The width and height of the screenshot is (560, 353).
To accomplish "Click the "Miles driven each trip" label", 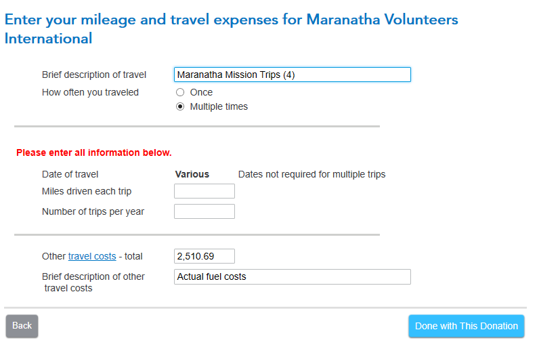I will point(87,191).
